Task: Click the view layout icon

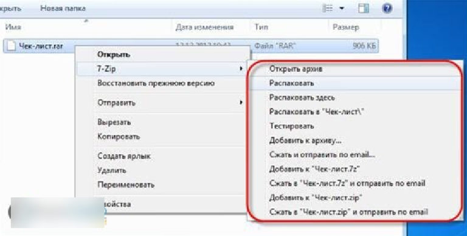Action: [x=327, y=8]
